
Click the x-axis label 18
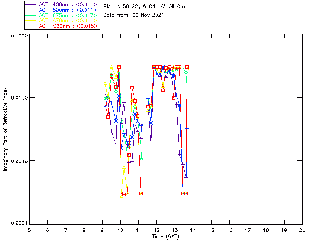266,230
